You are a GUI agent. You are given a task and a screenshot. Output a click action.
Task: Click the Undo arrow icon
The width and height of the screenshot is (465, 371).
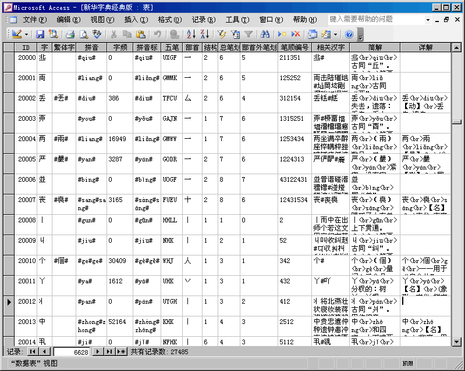pyautogui.click(x=158, y=34)
